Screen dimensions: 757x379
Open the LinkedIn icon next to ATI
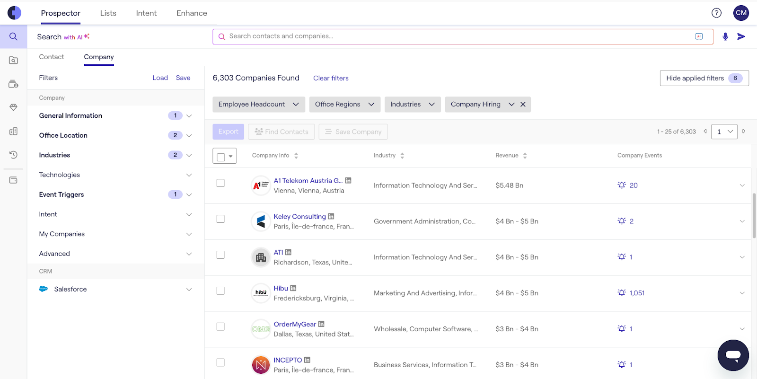(x=288, y=252)
